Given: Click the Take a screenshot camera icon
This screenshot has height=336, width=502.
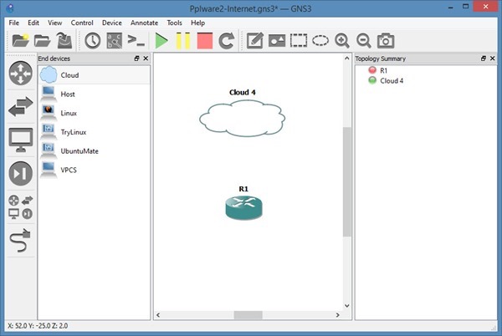Looking at the screenshot, I should (386, 41).
